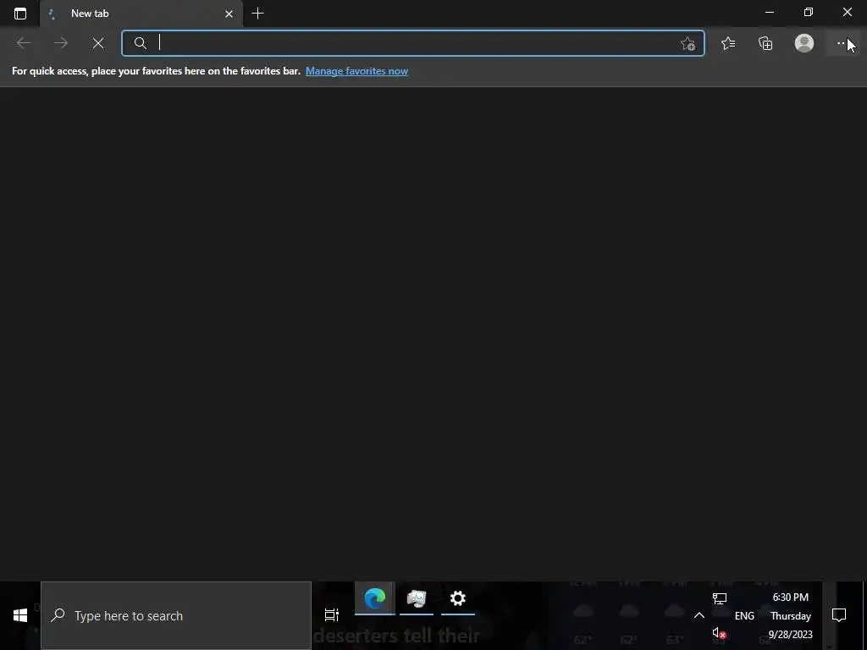Image resolution: width=867 pixels, height=650 pixels.
Task: Click the muted volume tray icon
Action: coord(720,633)
